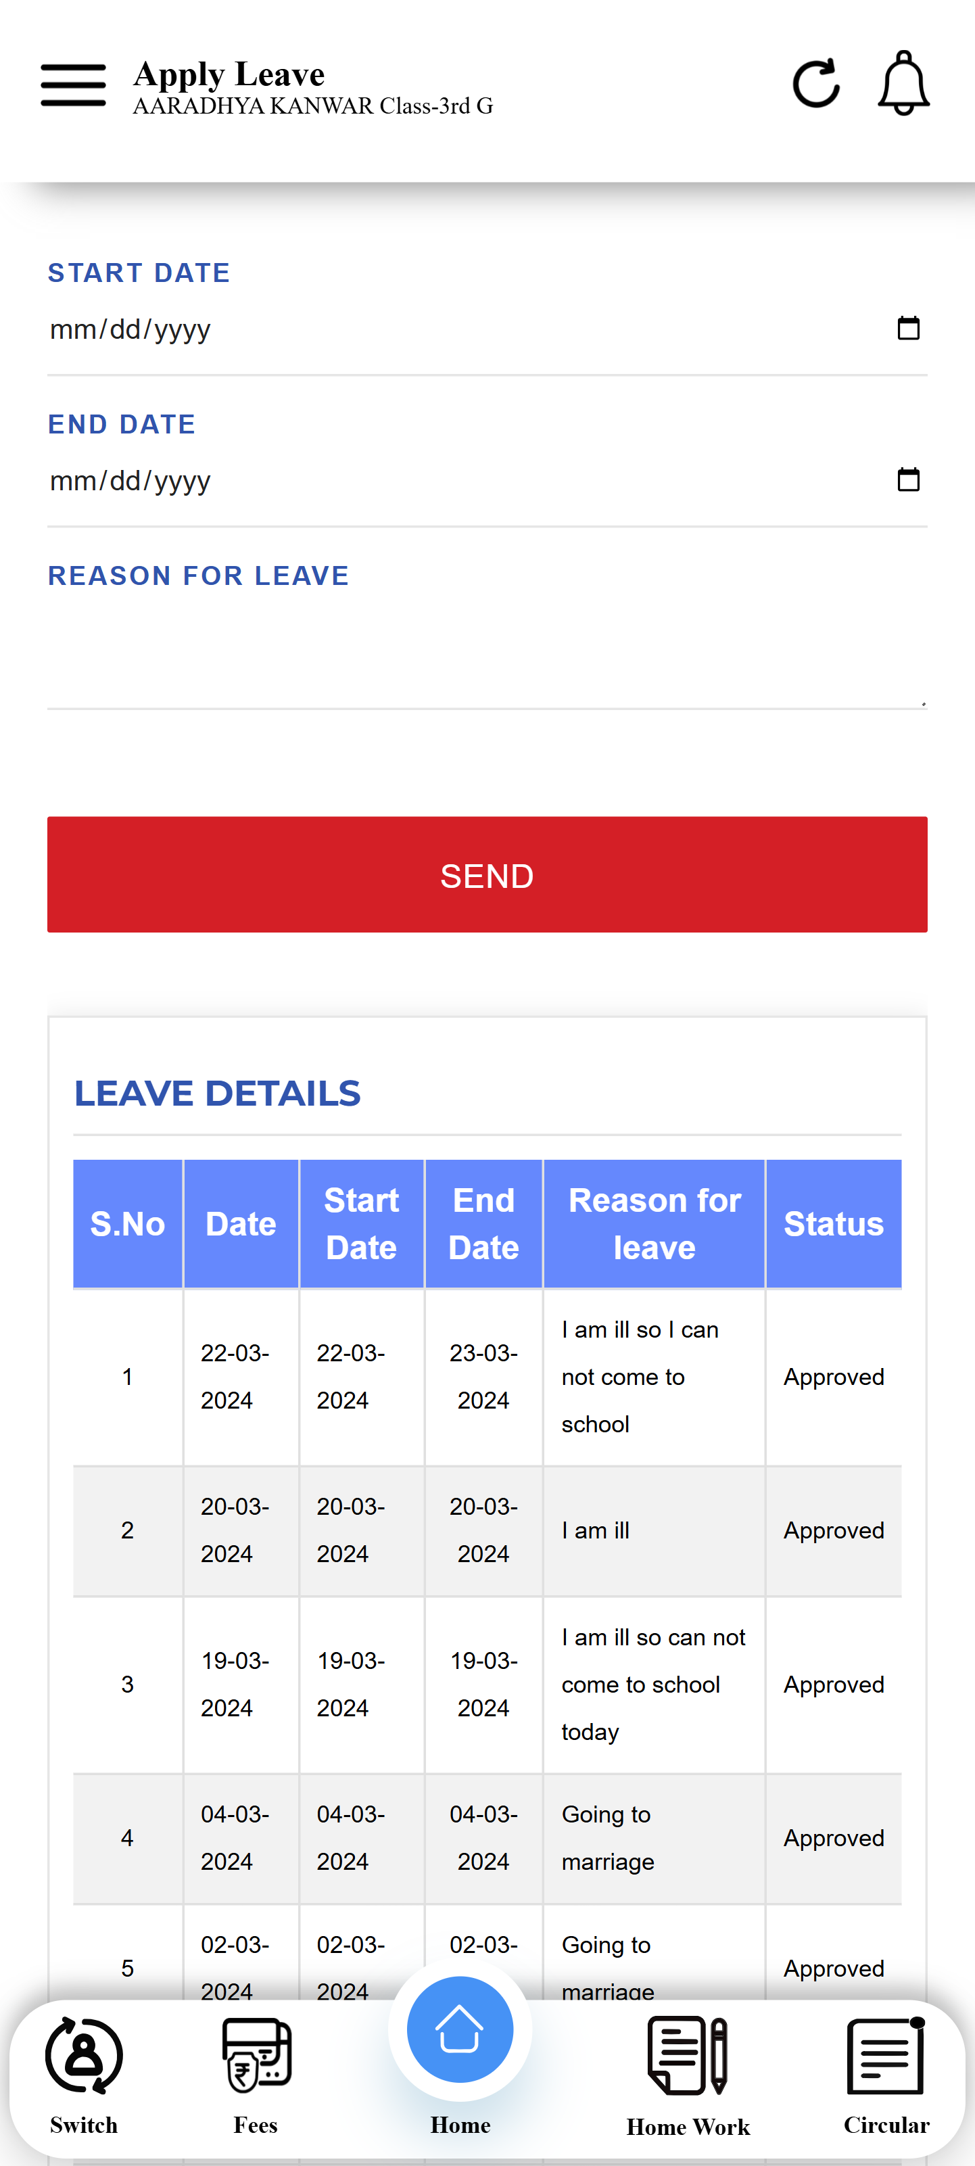Screen dimensions: 975x2166
Task: Focus the End Date field
Action: [x=421, y=481]
